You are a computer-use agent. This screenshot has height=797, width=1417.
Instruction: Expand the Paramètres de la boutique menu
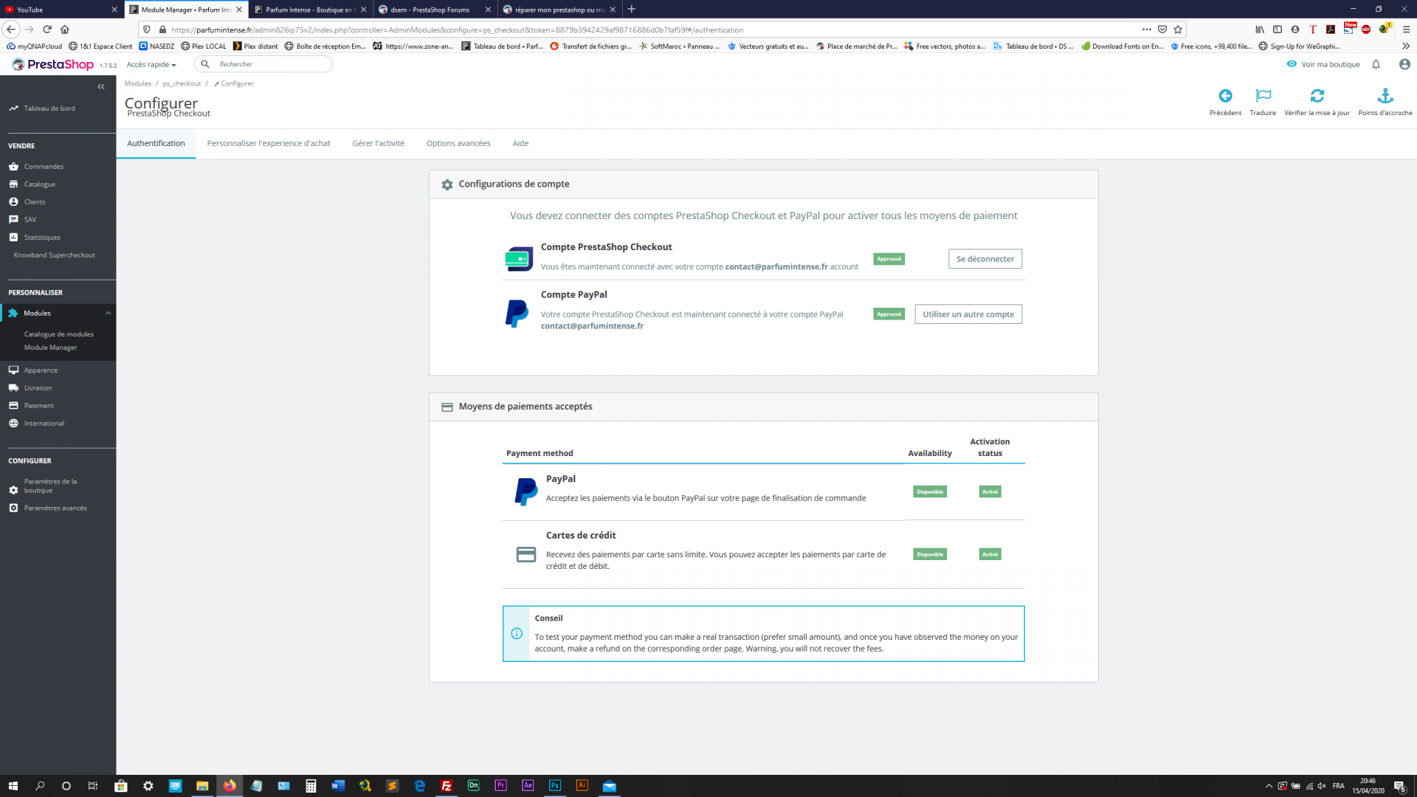coord(49,486)
